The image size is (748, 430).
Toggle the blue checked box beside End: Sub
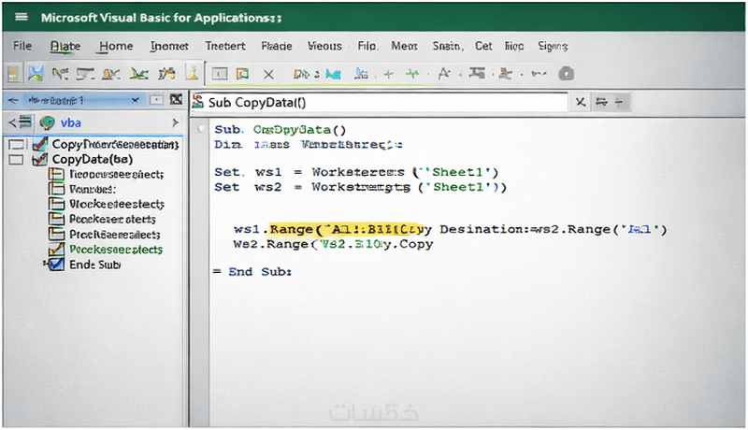[56, 265]
